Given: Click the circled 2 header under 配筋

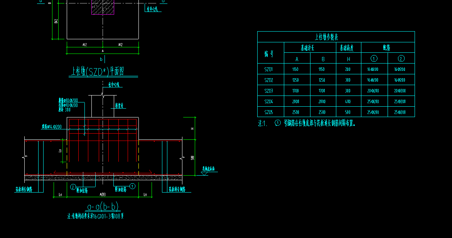Looking at the screenshot, I should click(x=401, y=59).
